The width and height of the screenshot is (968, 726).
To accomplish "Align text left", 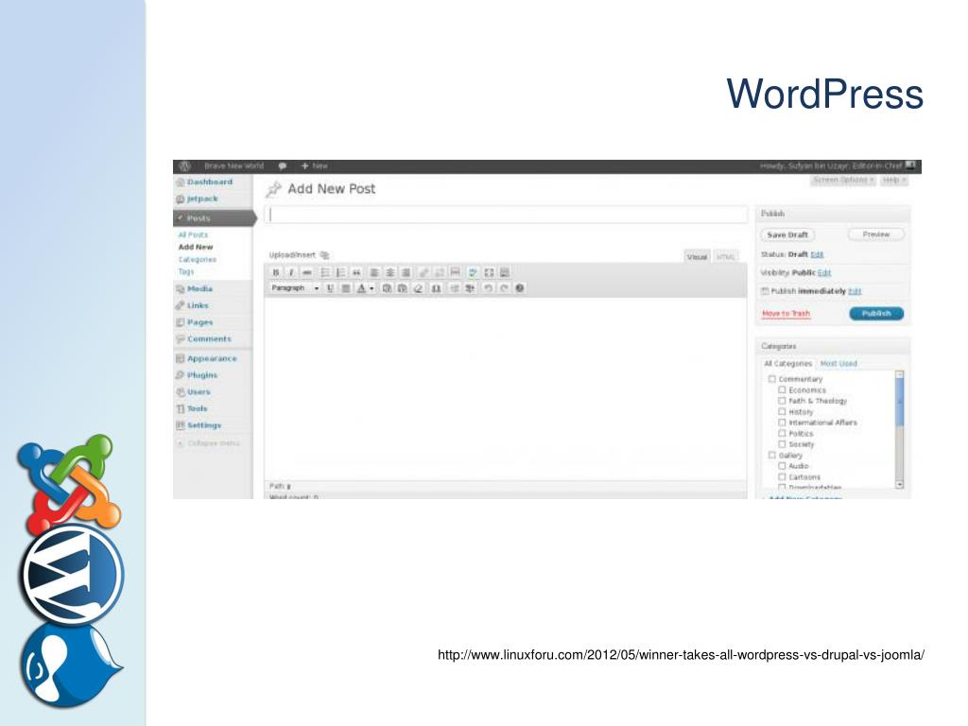I will click(x=374, y=272).
